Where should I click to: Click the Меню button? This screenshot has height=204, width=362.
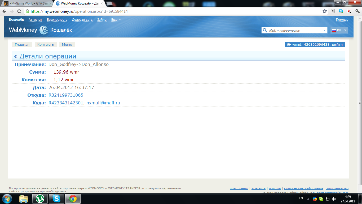(x=67, y=44)
